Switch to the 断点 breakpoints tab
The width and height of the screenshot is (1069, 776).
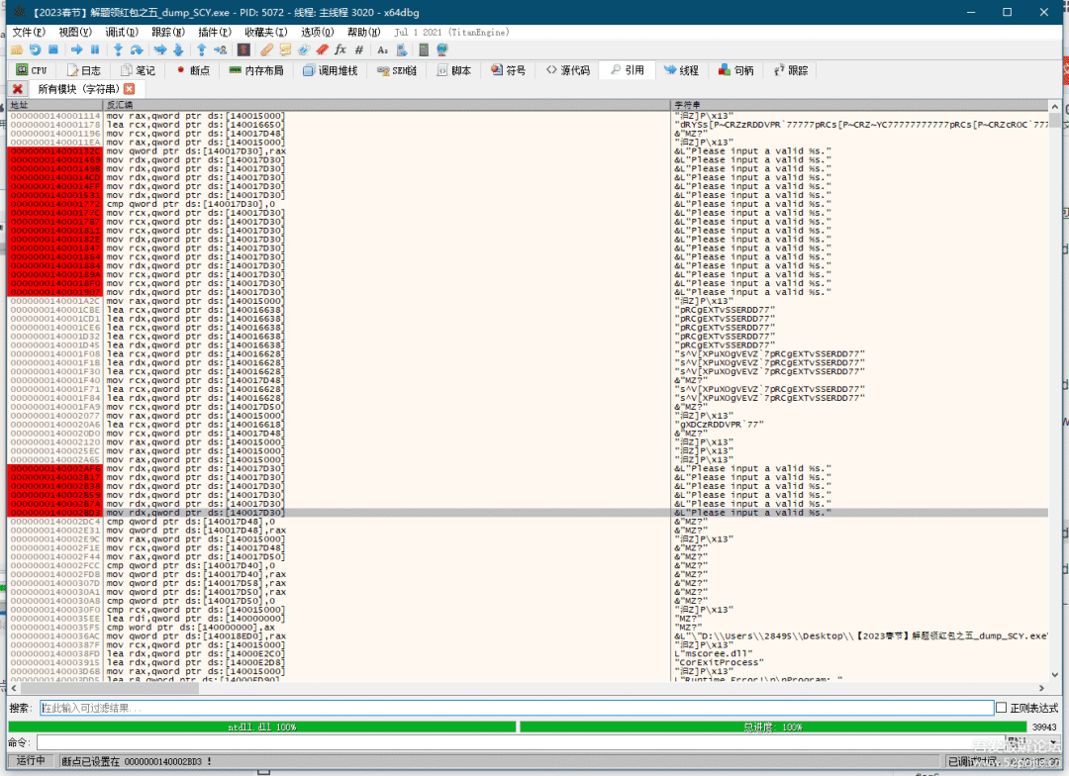click(x=193, y=70)
